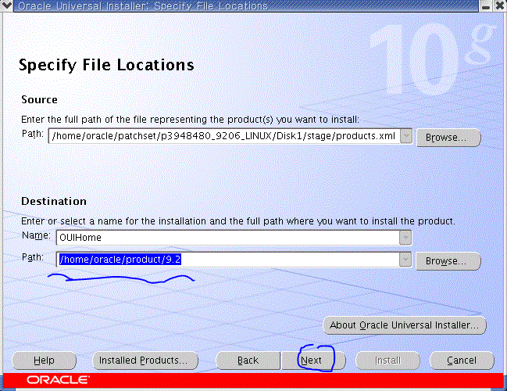Cancel the installer
This screenshot has width=507, height=391.
click(x=462, y=361)
